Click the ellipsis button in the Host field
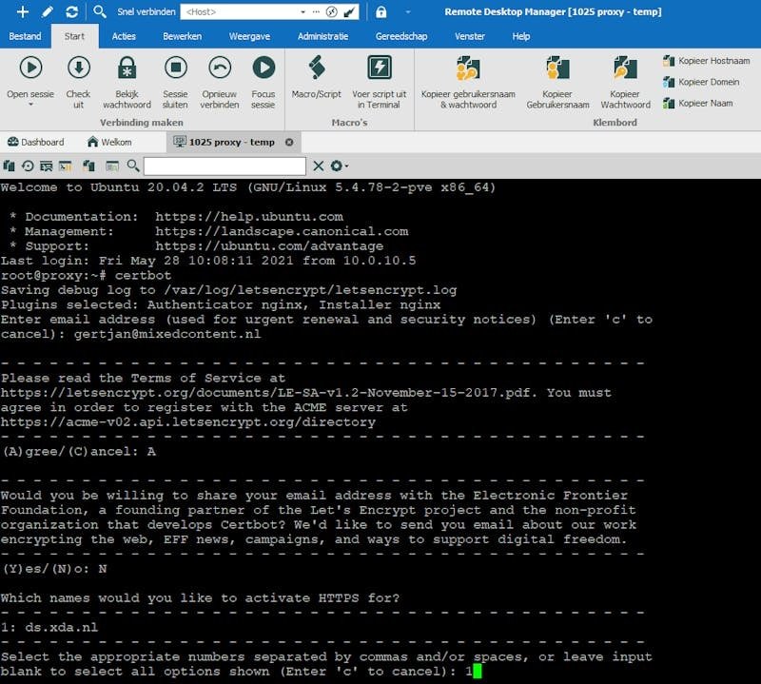This screenshot has height=684, width=761. [x=316, y=11]
